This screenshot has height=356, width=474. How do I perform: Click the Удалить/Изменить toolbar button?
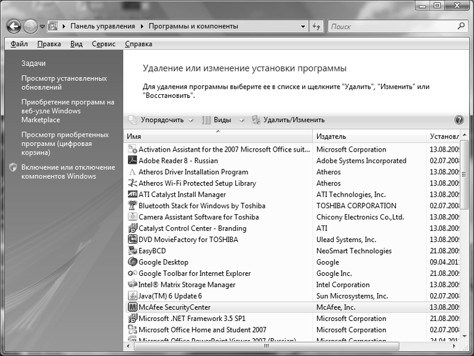[x=288, y=120]
